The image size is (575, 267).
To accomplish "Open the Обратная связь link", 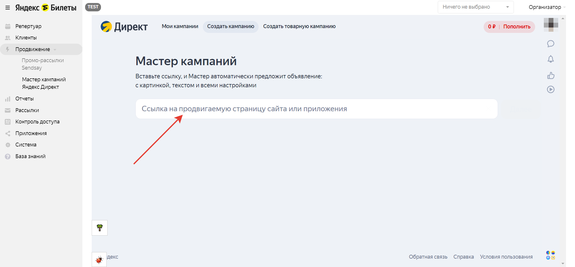I will point(428,257).
